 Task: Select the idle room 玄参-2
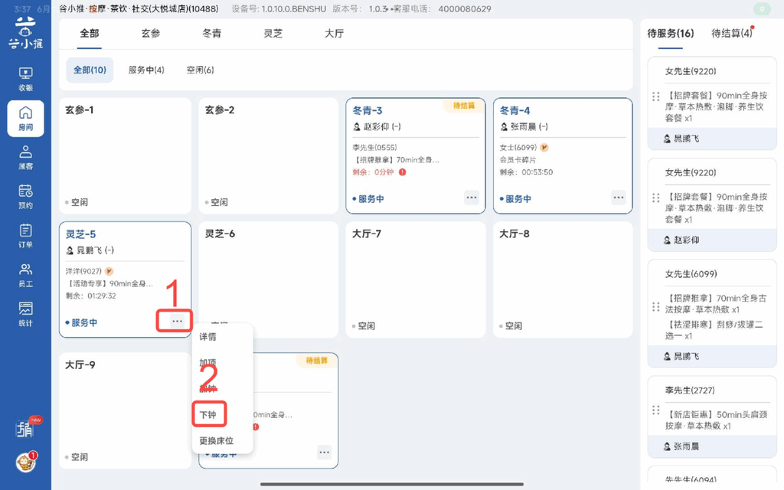coord(269,156)
